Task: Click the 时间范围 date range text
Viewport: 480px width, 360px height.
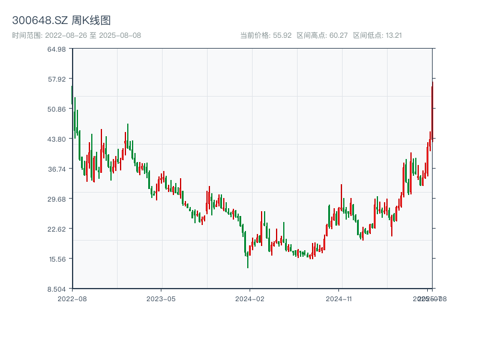Action: (x=76, y=35)
